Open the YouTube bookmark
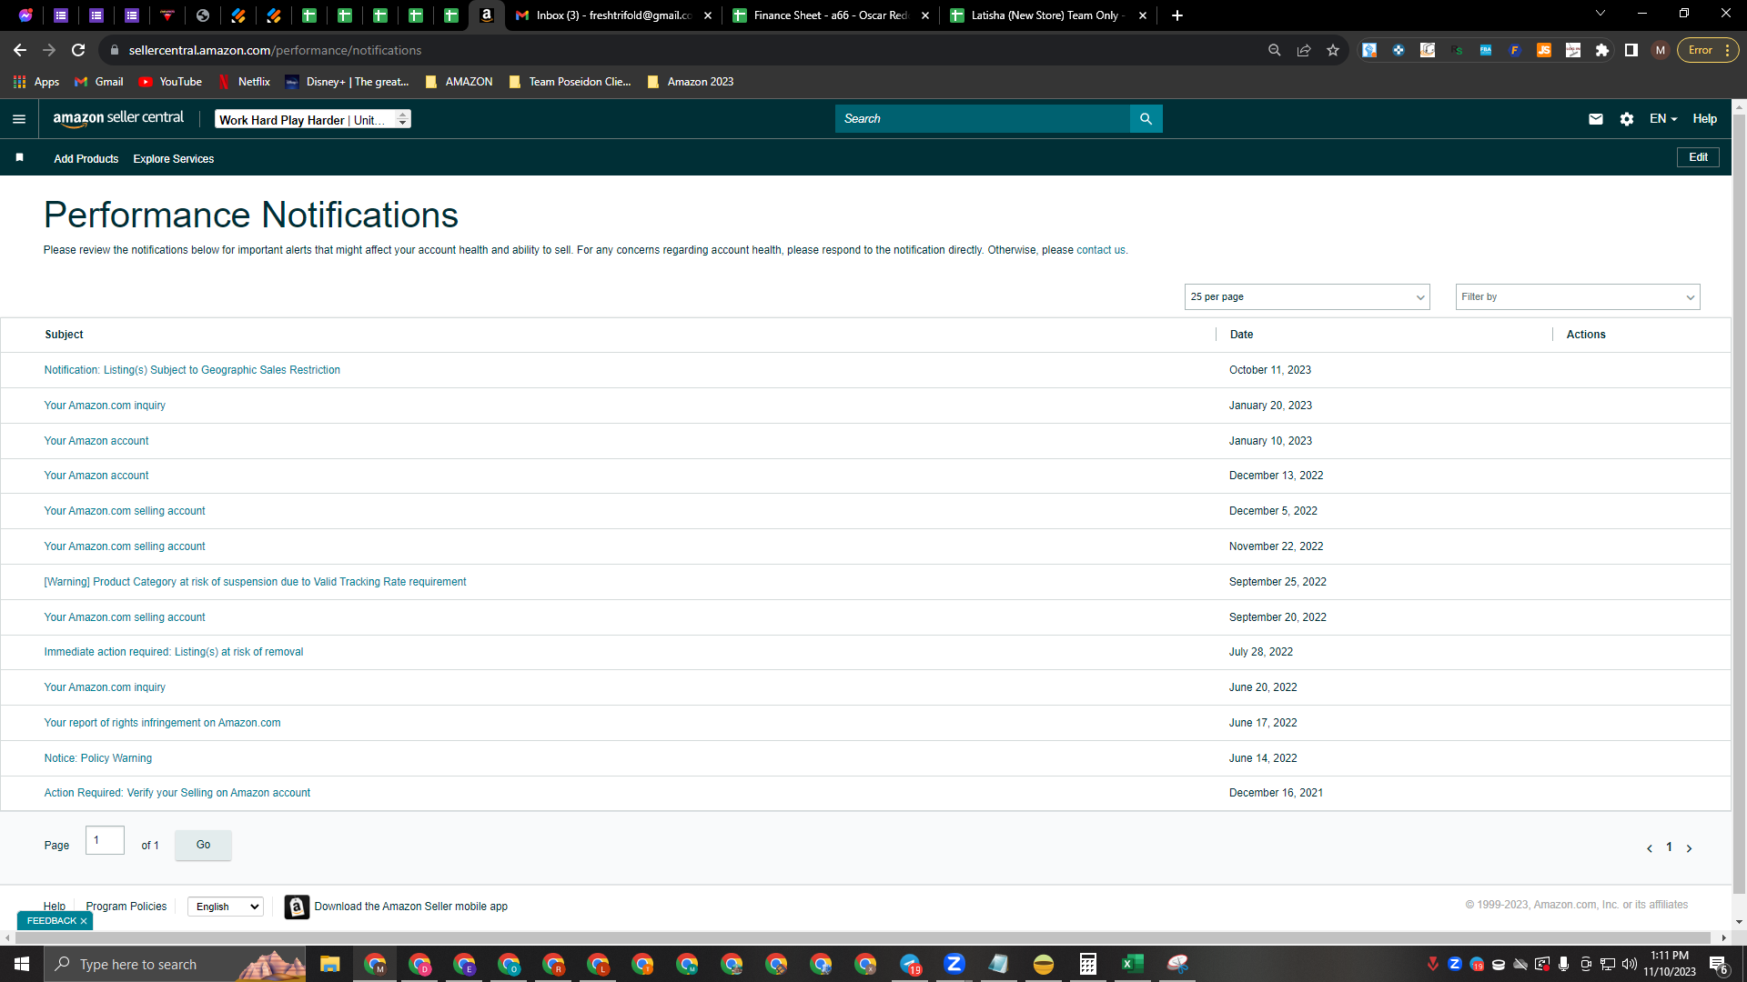This screenshot has height=982, width=1747. [170, 82]
